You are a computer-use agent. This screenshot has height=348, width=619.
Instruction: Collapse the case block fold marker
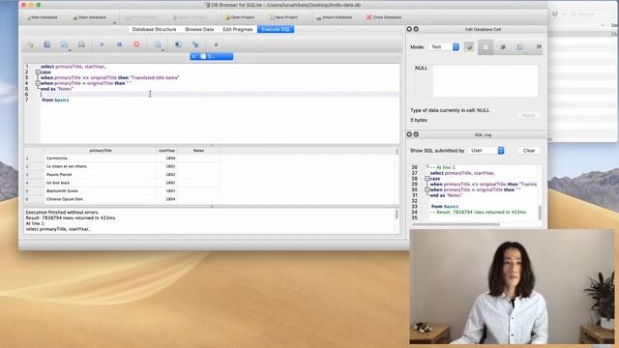pyautogui.click(x=38, y=72)
